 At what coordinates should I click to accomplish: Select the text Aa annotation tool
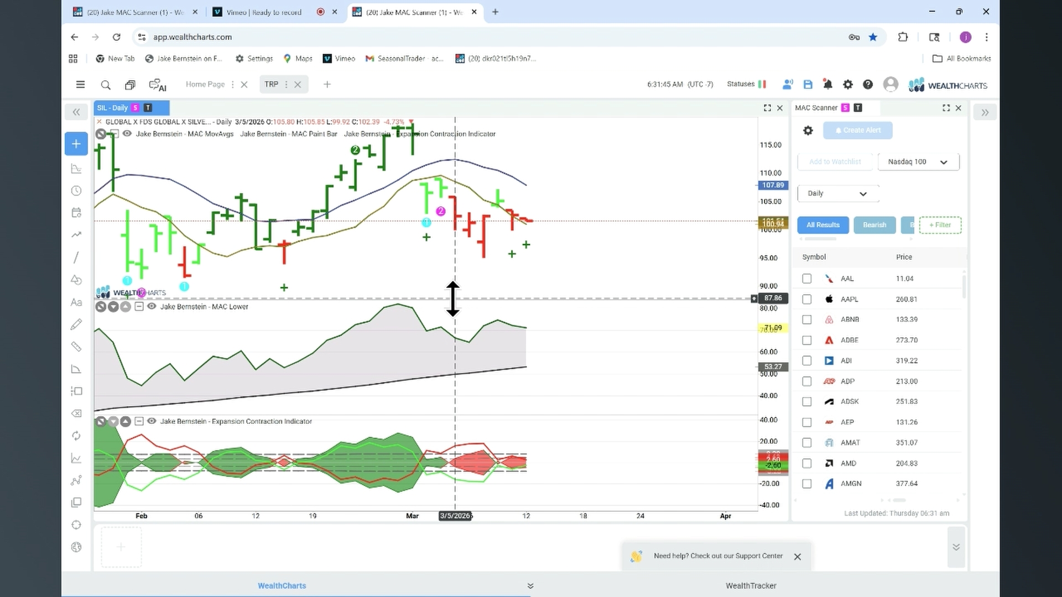pyautogui.click(x=76, y=302)
